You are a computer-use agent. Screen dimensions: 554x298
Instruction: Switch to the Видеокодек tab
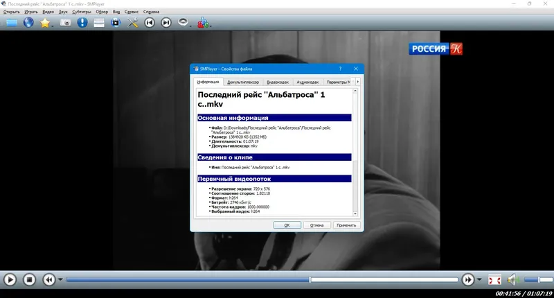tap(278, 82)
